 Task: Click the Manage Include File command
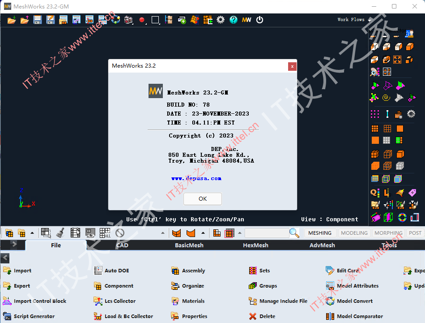278,301
